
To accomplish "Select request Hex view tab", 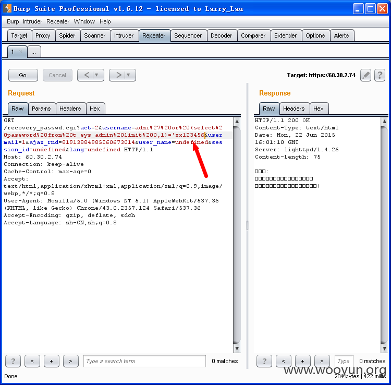I will [x=95, y=109].
